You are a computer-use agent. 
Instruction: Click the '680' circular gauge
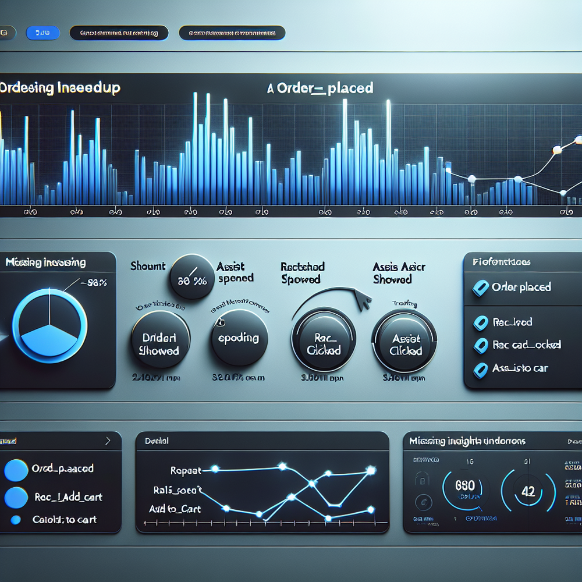[x=464, y=489]
